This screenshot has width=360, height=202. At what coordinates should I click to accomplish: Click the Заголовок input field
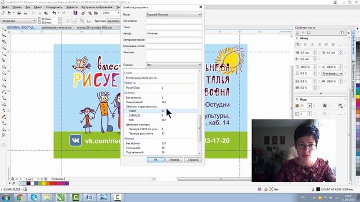(174, 21)
